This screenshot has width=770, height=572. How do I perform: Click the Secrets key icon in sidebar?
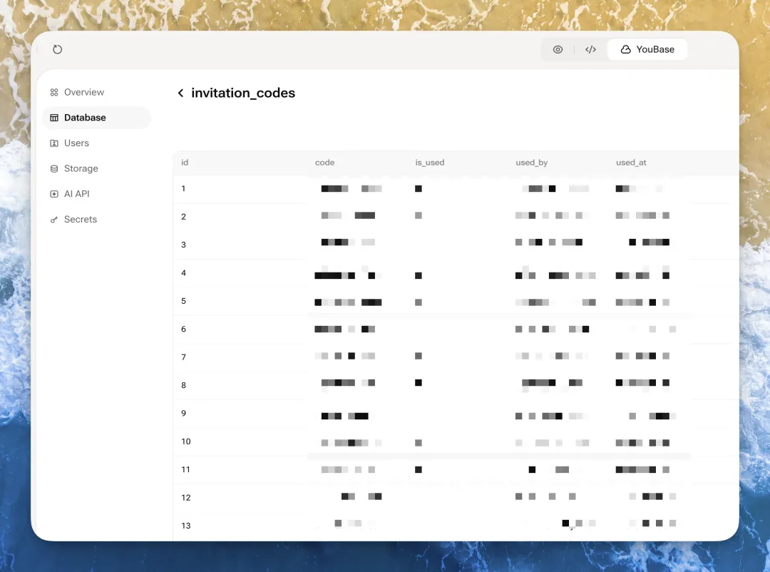pos(54,220)
